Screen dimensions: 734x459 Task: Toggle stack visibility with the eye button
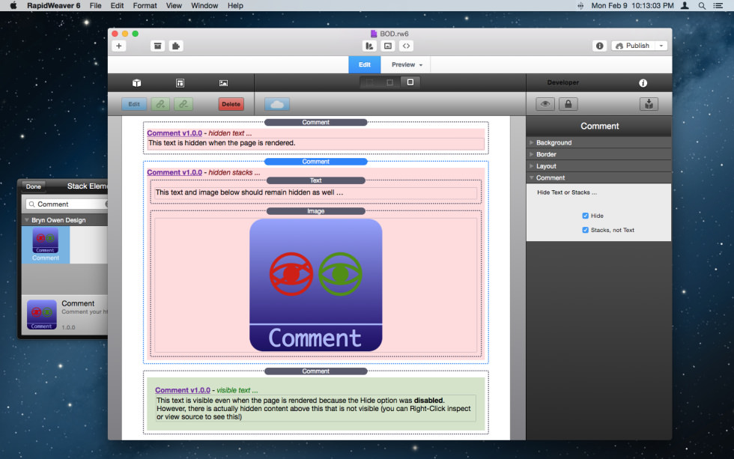pos(545,104)
